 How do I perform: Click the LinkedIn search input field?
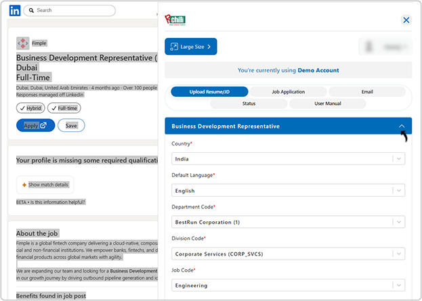click(73, 11)
